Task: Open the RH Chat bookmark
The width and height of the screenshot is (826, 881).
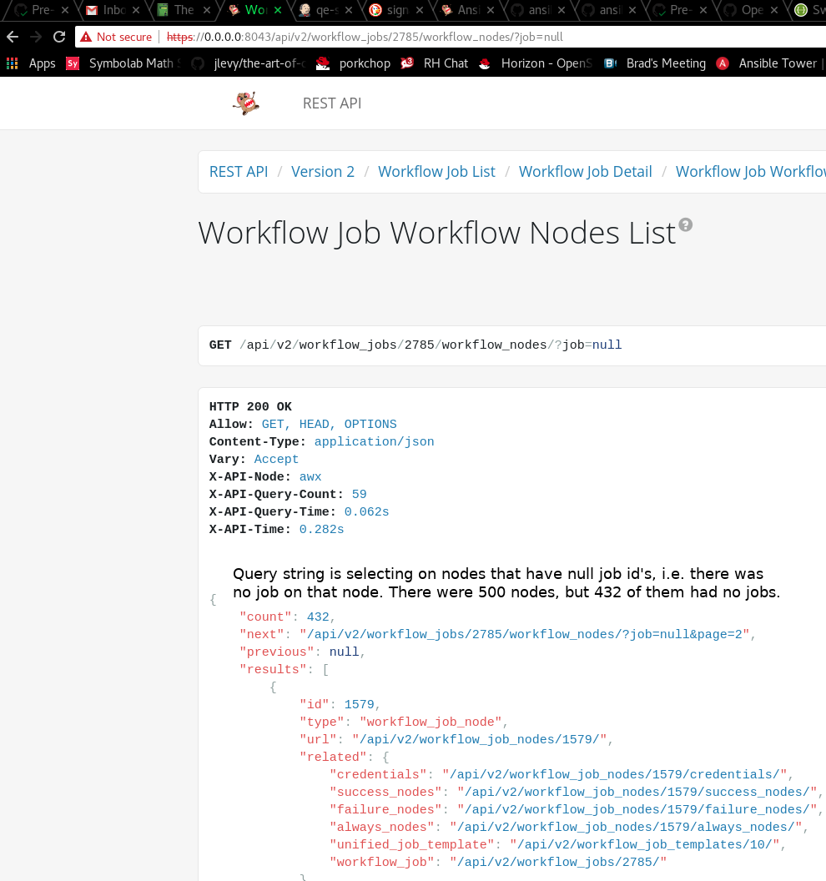Action: point(435,63)
